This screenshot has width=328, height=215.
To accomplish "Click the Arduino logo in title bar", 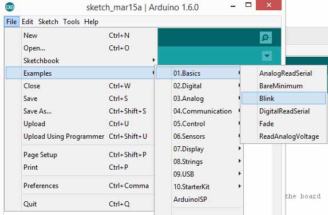I will click(10, 7).
